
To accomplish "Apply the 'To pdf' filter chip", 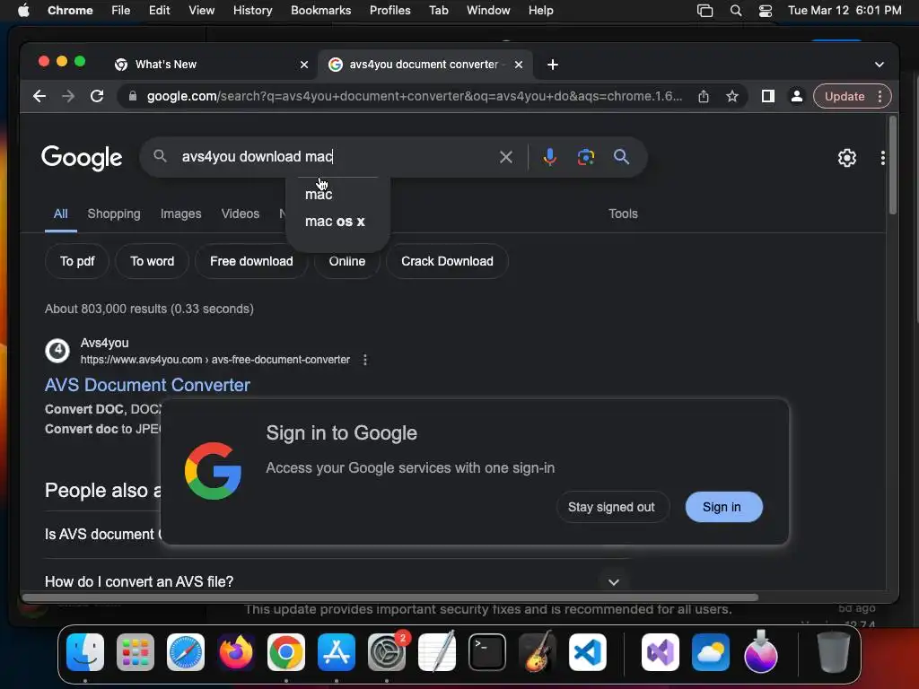I will (77, 261).
